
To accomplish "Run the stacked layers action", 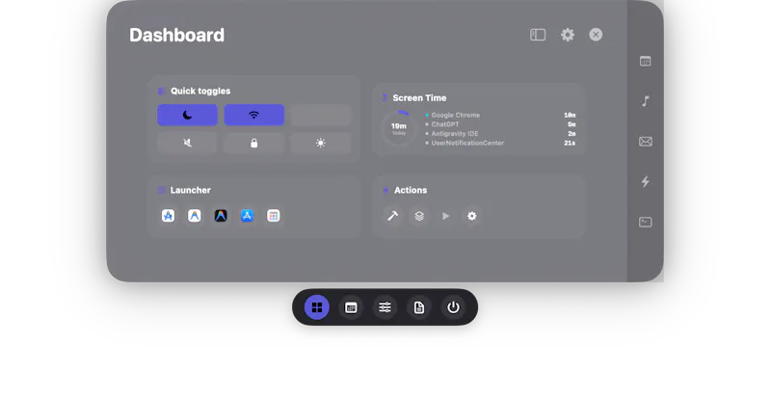I will [419, 216].
